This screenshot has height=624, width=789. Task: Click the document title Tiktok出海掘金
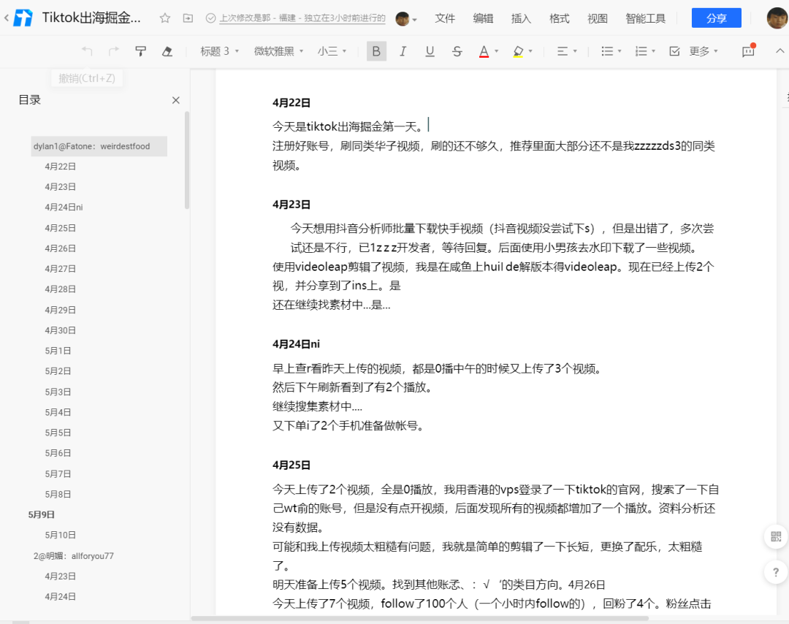point(91,18)
